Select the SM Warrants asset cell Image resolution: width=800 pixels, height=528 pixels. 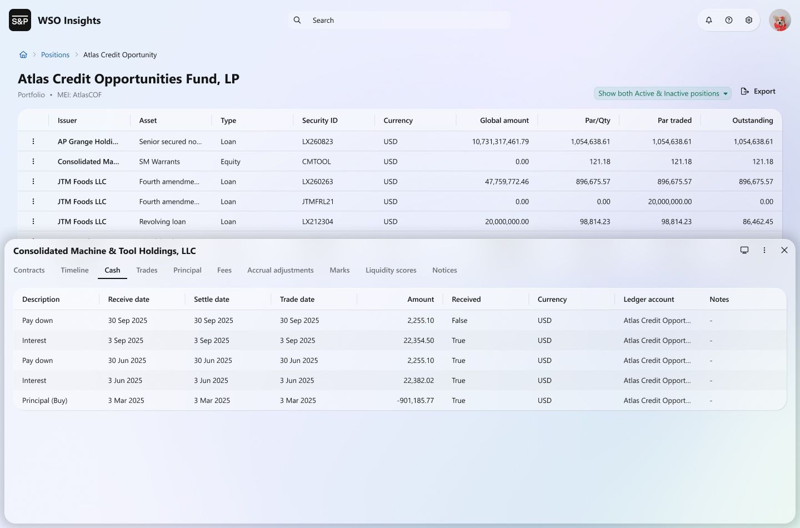159,162
